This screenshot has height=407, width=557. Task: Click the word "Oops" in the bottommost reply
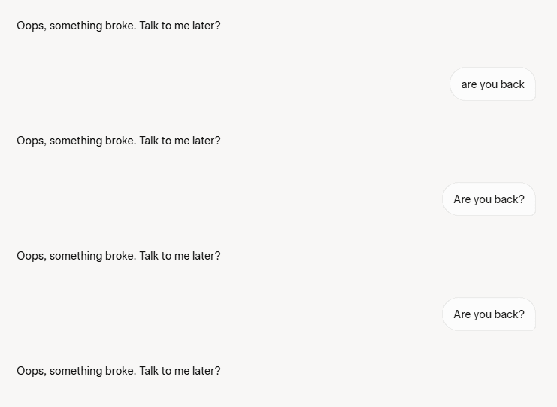pos(32,372)
